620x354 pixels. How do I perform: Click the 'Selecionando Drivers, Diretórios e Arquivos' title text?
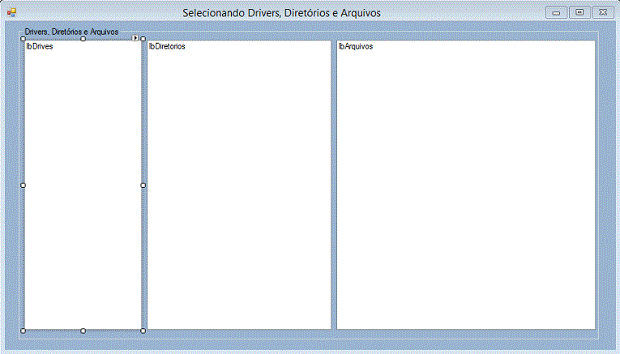coord(281,13)
